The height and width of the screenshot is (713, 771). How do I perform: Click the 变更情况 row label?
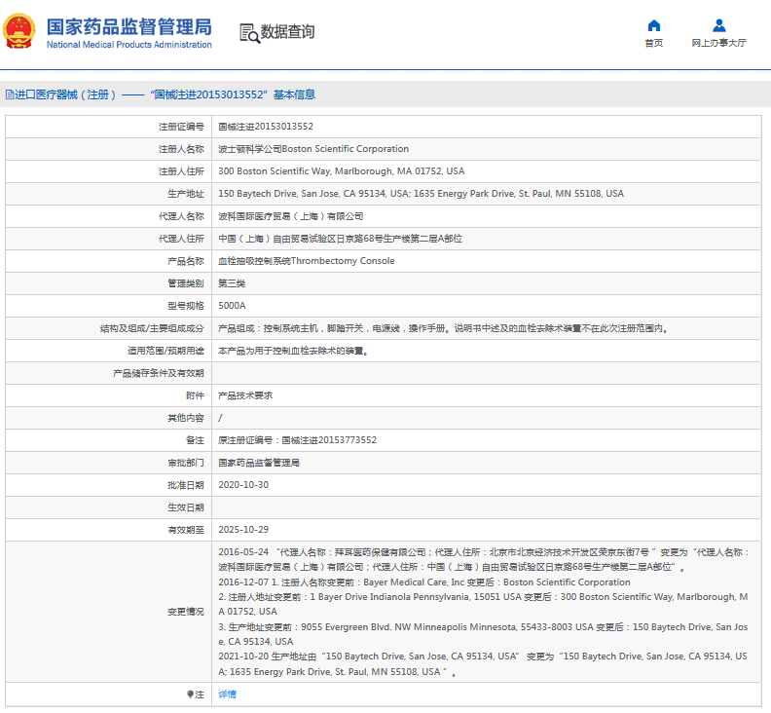click(x=185, y=612)
